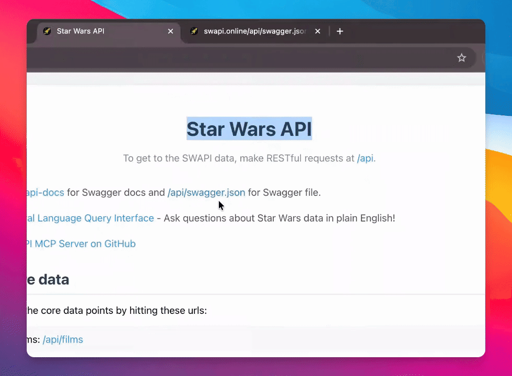Bookmark this page with the star icon
The width and height of the screenshot is (512, 376).
pyautogui.click(x=461, y=58)
